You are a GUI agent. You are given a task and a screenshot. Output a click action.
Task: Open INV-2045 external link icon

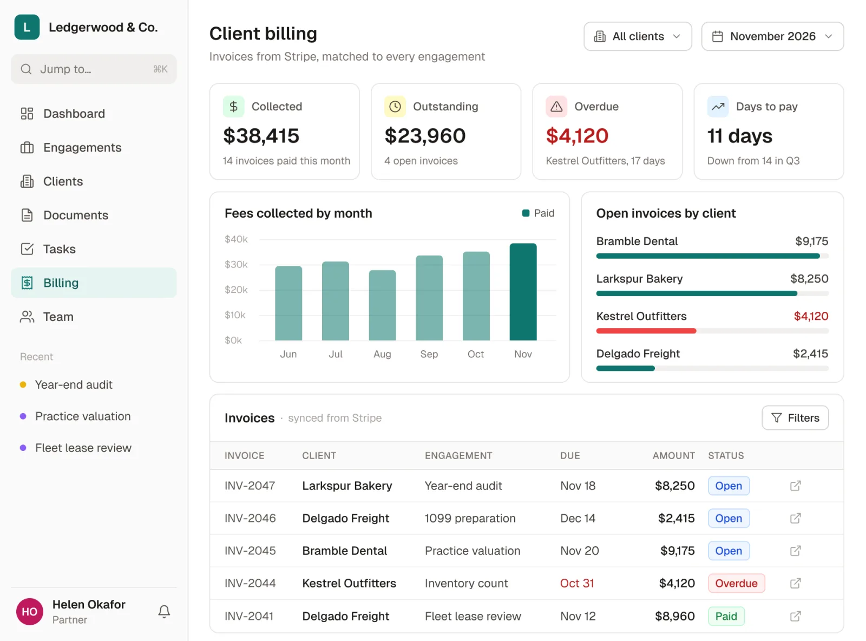tap(795, 551)
